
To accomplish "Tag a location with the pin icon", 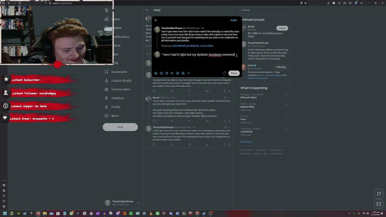I will tap(188, 73).
